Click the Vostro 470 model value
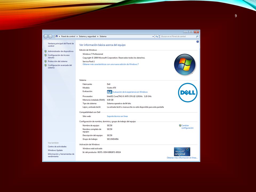256x192 pixels. point(111,88)
